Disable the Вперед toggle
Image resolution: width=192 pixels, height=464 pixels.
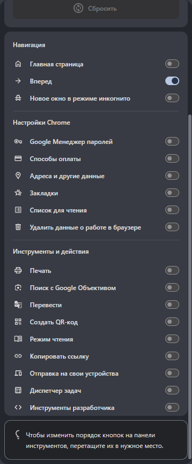(x=172, y=81)
